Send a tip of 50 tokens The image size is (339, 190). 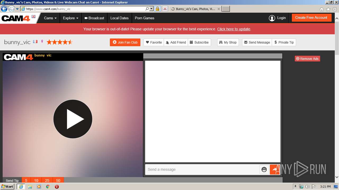tap(58, 180)
